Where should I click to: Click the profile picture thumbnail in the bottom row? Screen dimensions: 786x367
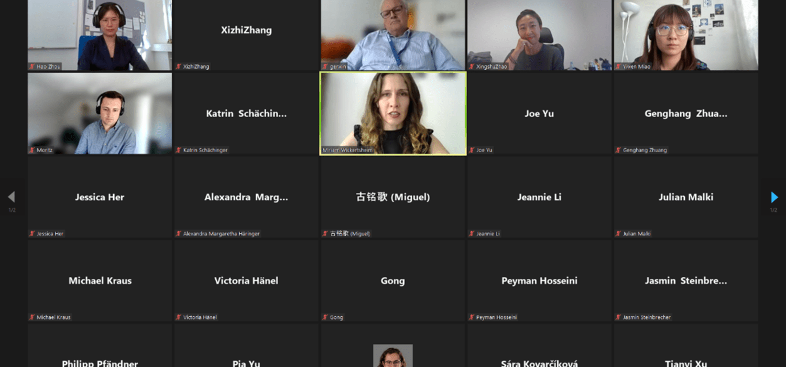pyautogui.click(x=393, y=355)
